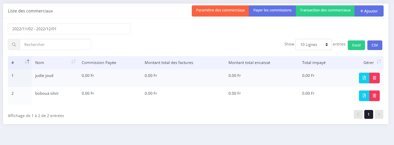Go to the previous page chevron
This screenshot has height=145, width=394.
point(358,114)
